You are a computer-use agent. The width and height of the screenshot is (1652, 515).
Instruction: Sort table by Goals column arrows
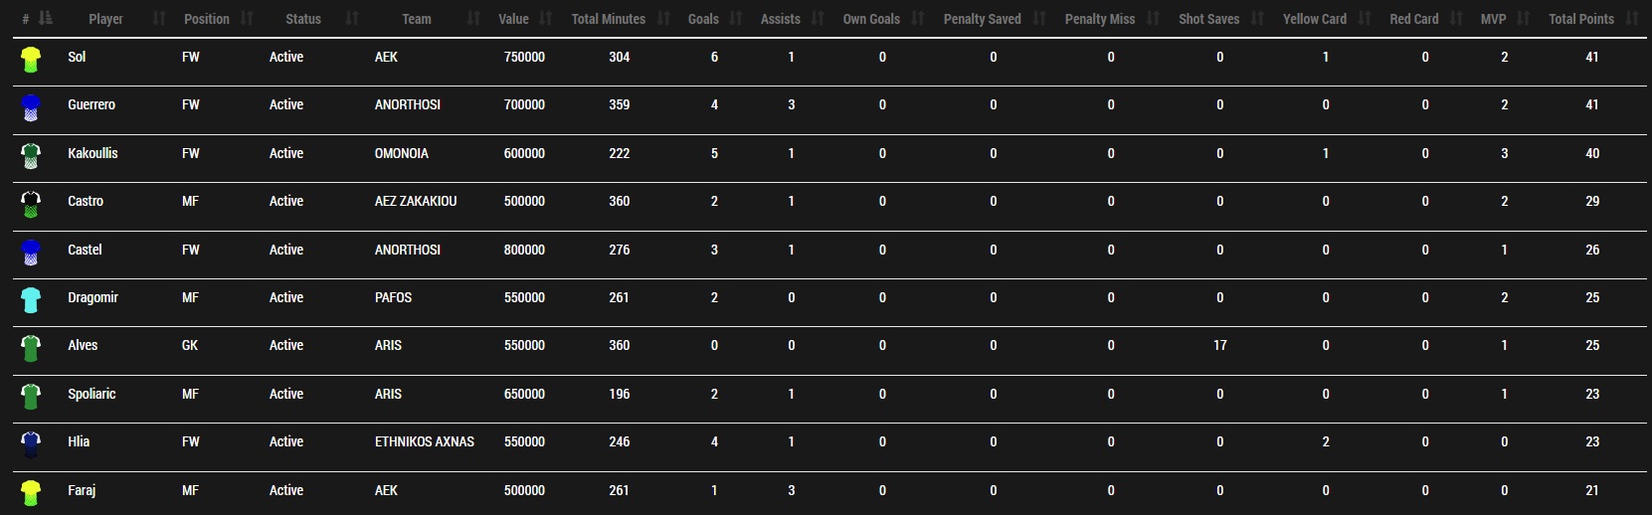(x=736, y=19)
